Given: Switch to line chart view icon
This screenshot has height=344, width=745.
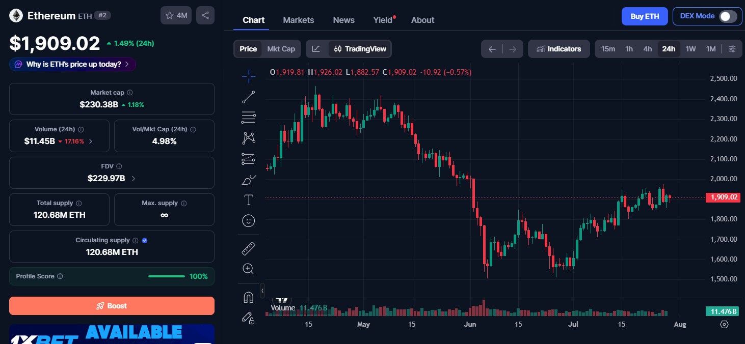Looking at the screenshot, I should pyautogui.click(x=316, y=49).
